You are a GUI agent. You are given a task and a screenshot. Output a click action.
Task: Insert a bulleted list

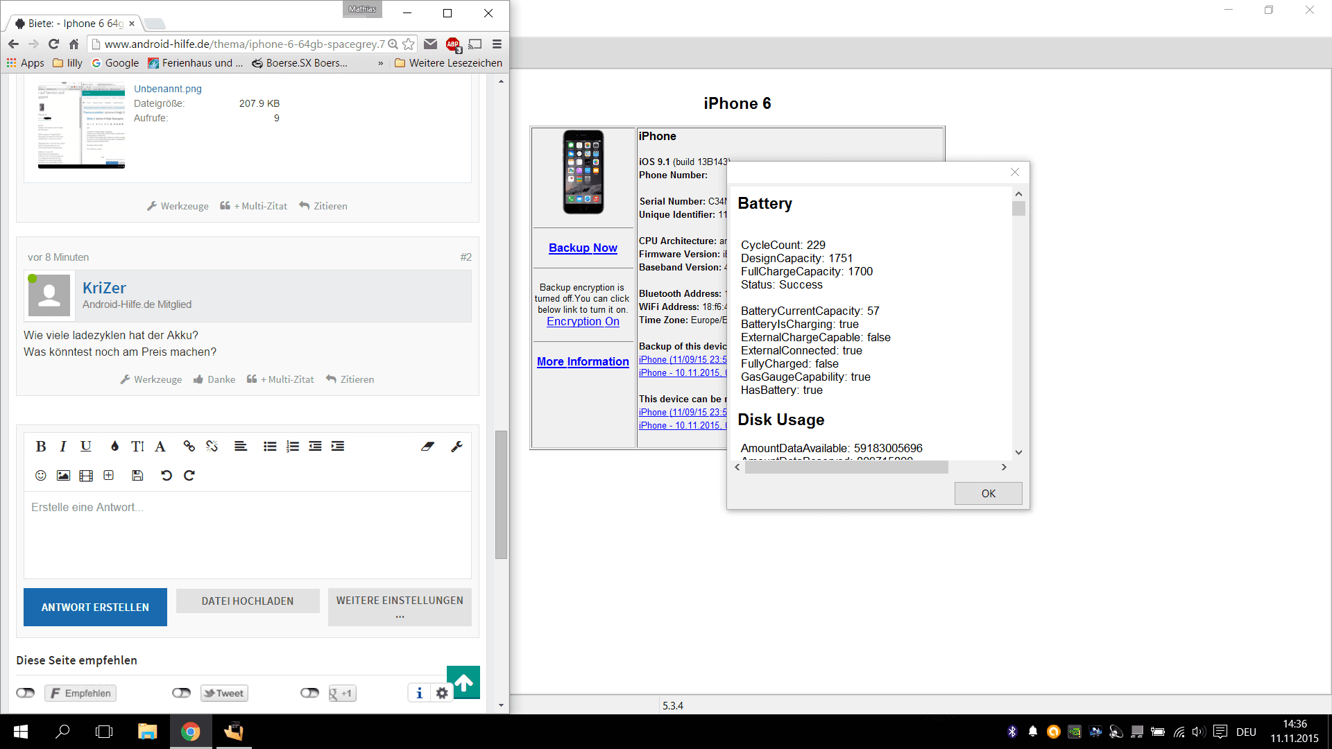pos(270,447)
